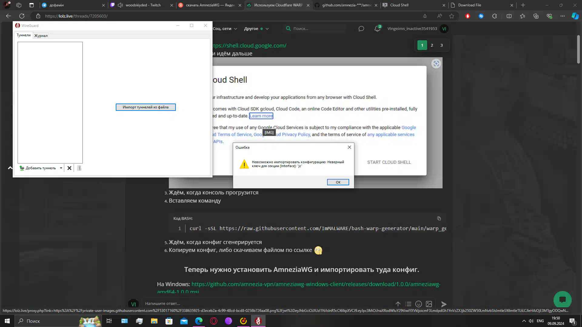The height and width of the screenshot is (327, 582).
Task: Click the username Vingeims_inactive3541953
Action: pyautogui.click(x=412, y=29)
